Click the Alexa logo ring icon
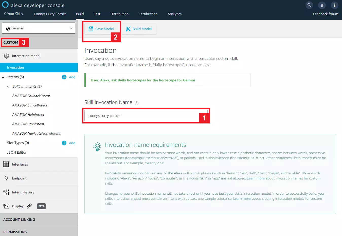The width and height of the screenshot is (342, 236). click(x=5, y=5)
